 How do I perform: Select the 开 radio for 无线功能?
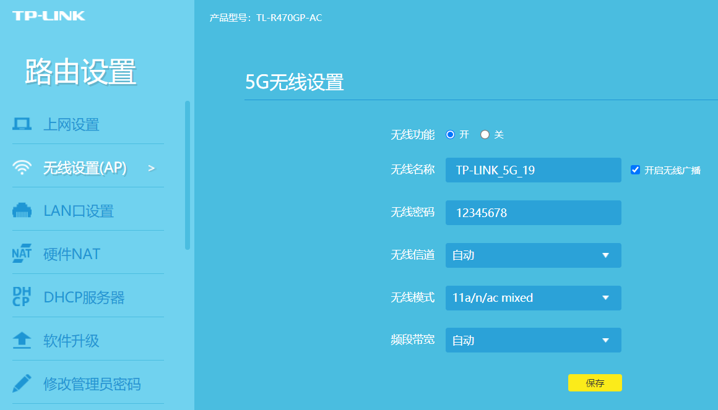click(450, 134)
